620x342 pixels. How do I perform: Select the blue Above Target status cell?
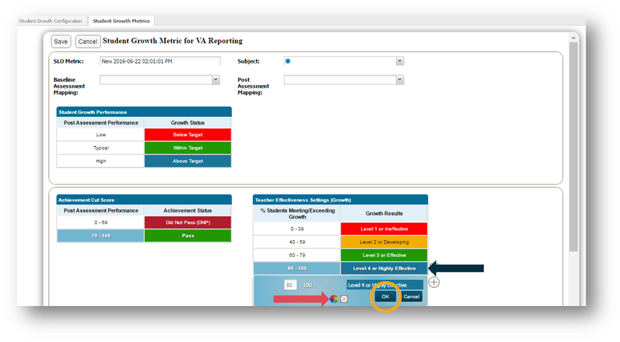click(x=188, y=161)
